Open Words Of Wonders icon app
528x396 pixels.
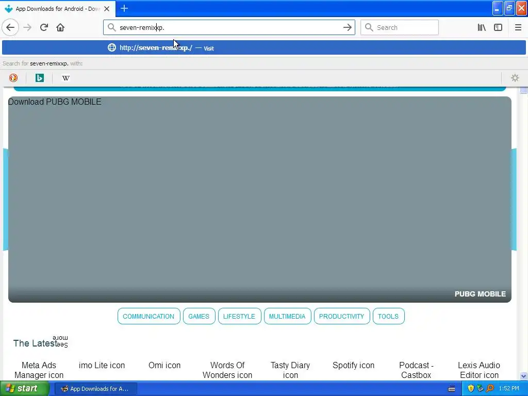click(x=227, y=370)
